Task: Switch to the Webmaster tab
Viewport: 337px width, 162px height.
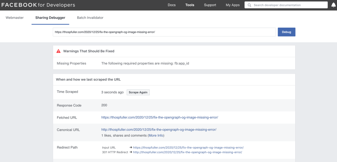Action: pos(14,18)
